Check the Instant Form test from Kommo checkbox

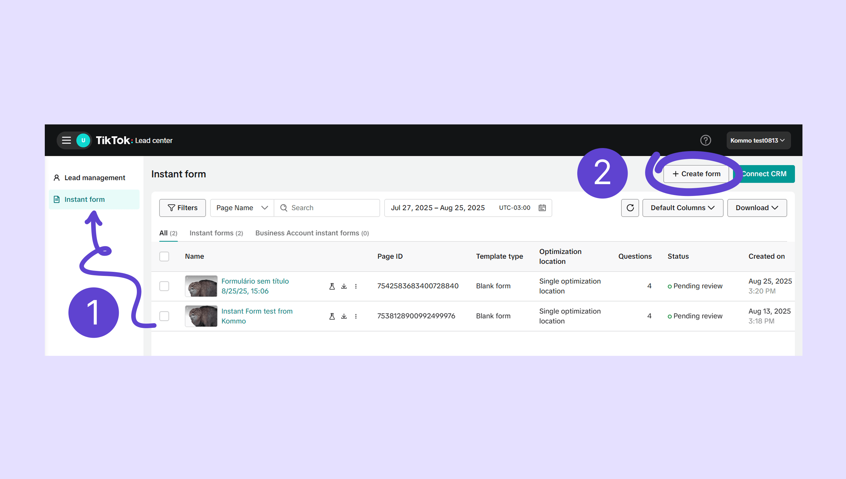[x=164, y=316]
